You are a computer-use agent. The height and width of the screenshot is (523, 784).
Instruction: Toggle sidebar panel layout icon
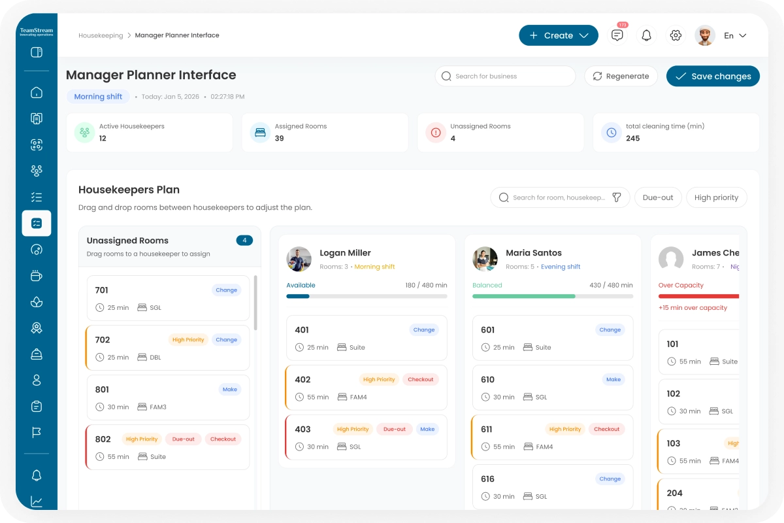tap(37, 52)
